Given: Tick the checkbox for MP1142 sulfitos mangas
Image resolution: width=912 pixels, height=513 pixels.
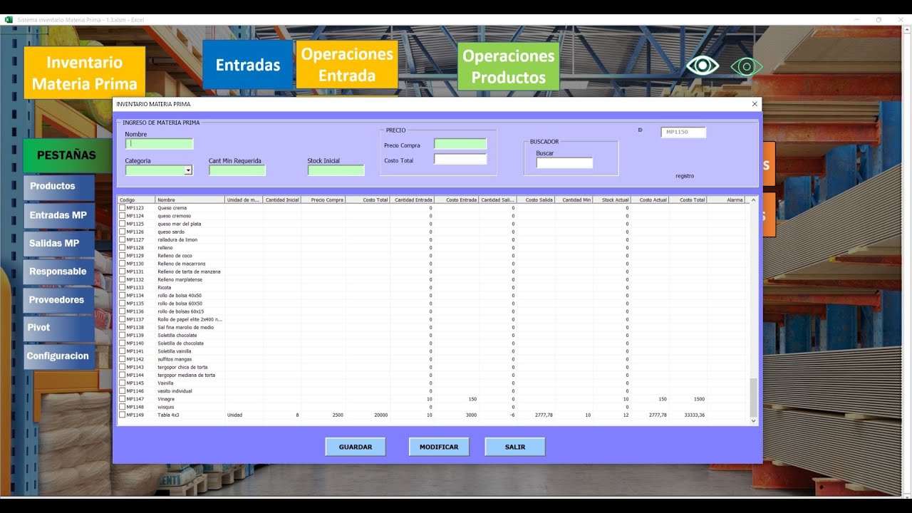Looking at the screenshot, I should [122, 359].
